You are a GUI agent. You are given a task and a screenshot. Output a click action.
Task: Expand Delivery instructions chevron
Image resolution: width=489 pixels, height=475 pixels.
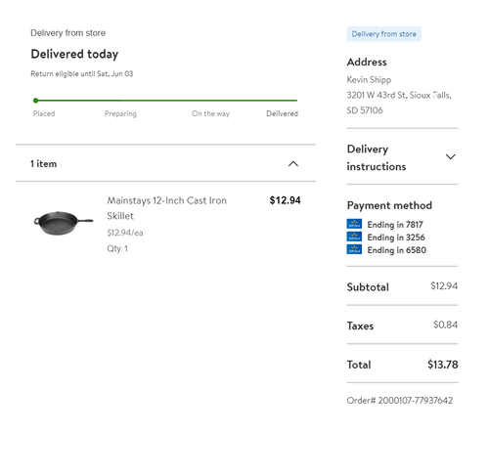click(450, 156)
